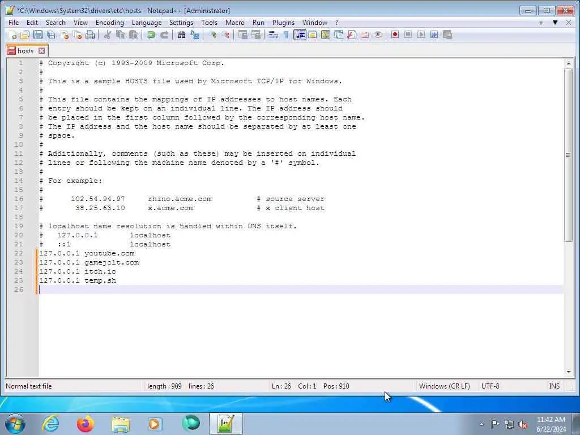
Task: Click the Print toolbar icon
Action: coord(90,35)
